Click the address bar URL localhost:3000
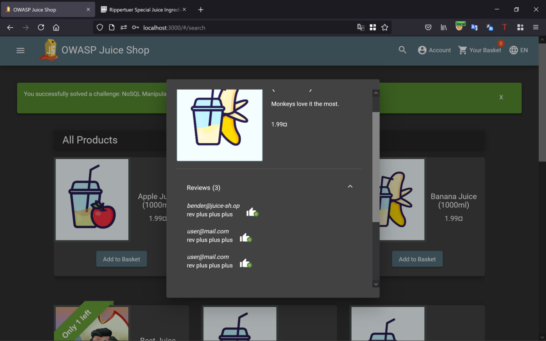 click(x=174, y=28)
